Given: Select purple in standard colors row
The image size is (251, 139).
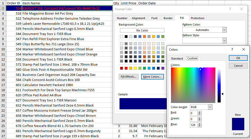Looking at the screenshot, I should click(163, 68).
